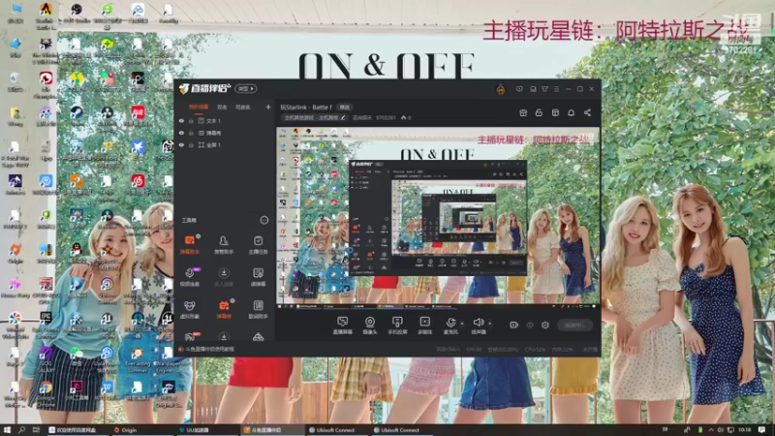The height and width of the screenshot is (436, 775).
Task: Open the hamburger menu in title bar
Action: 556,89
